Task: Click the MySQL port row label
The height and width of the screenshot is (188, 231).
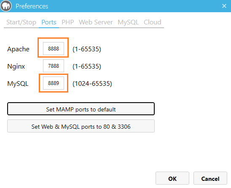Action: [18, 84]
